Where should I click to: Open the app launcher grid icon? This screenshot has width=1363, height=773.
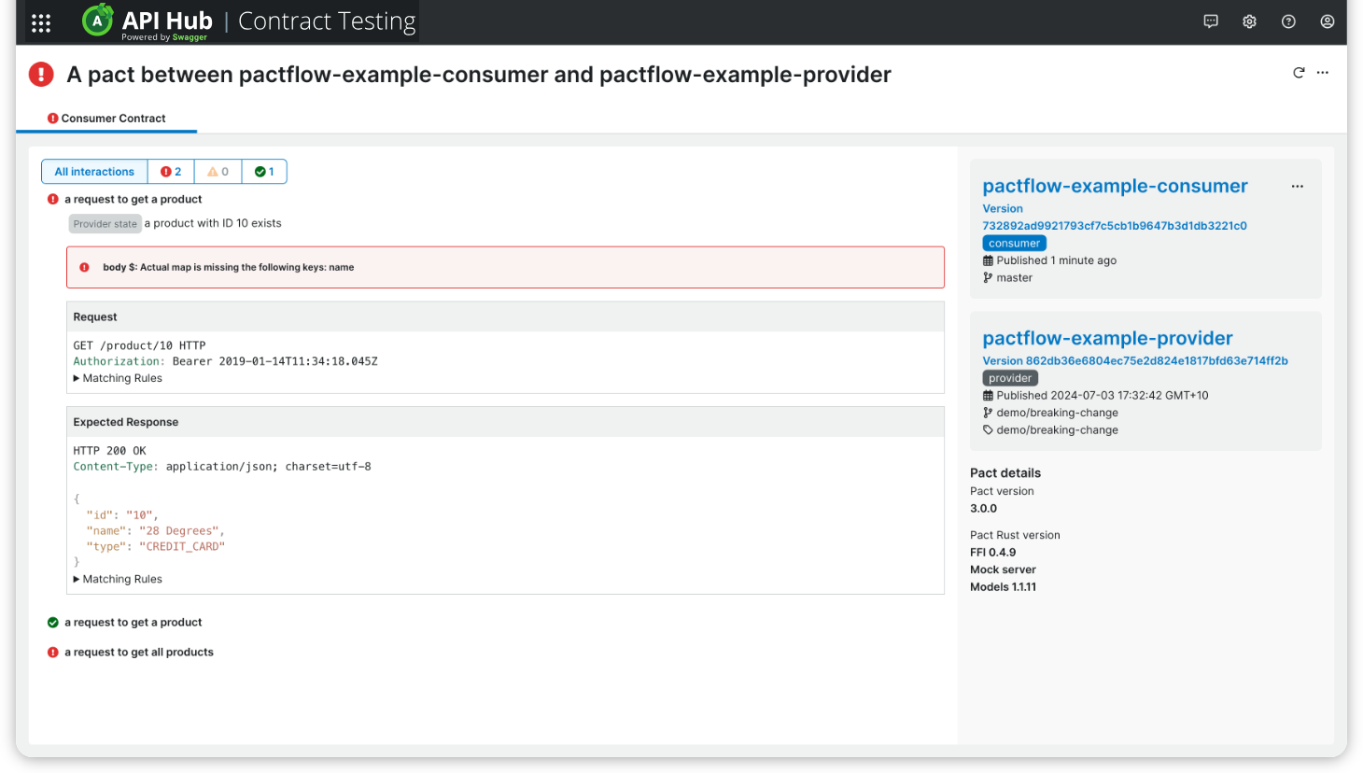41,23
